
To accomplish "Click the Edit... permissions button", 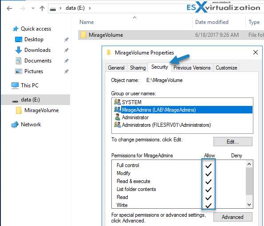I will click(x=232, y=142).
